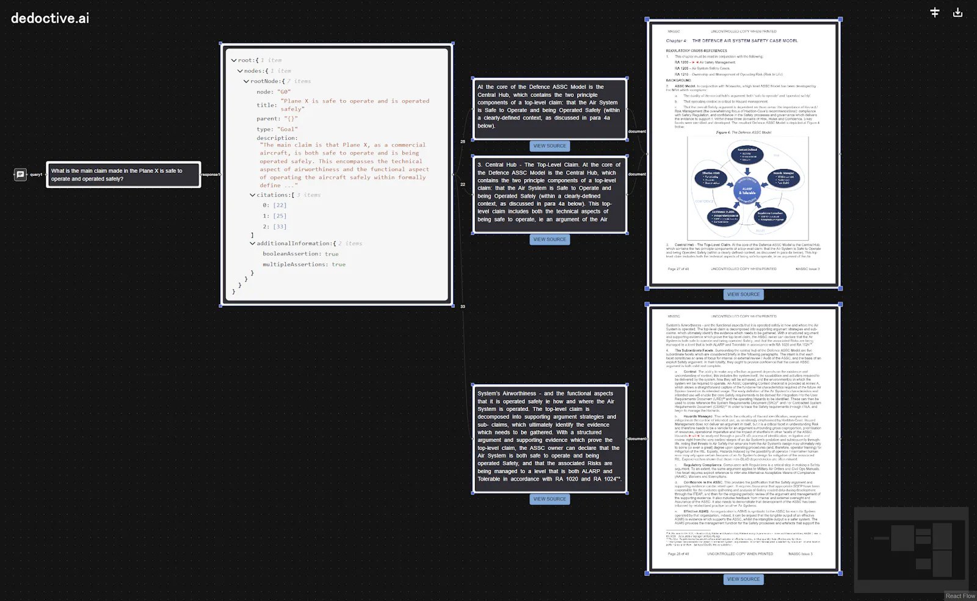Open the React Flow attribution link
The width and height of the screenshot is (977, 601).
click(x=960, y=596)
